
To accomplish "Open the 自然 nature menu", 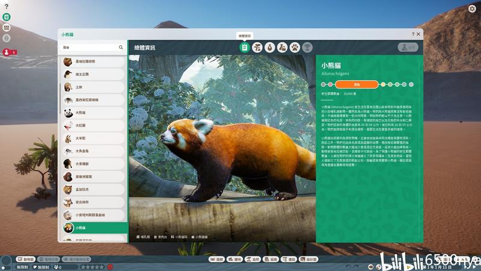I will [x=253, y=260].
